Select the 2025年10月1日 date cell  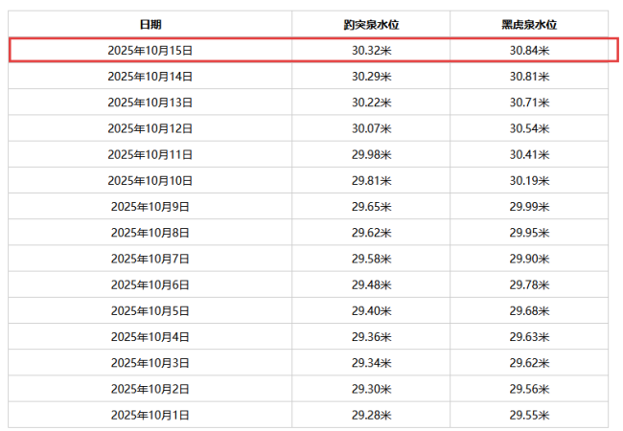click(x=150, y=415)
